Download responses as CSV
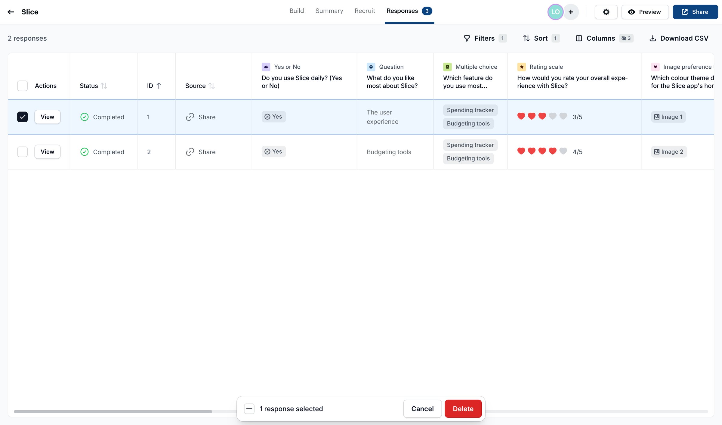722x425 pixels. 679,38
